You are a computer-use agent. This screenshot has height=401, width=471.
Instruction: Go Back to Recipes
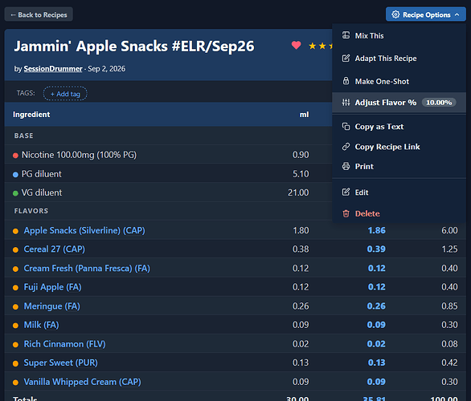pyautogui.click(x=39, y=14)
